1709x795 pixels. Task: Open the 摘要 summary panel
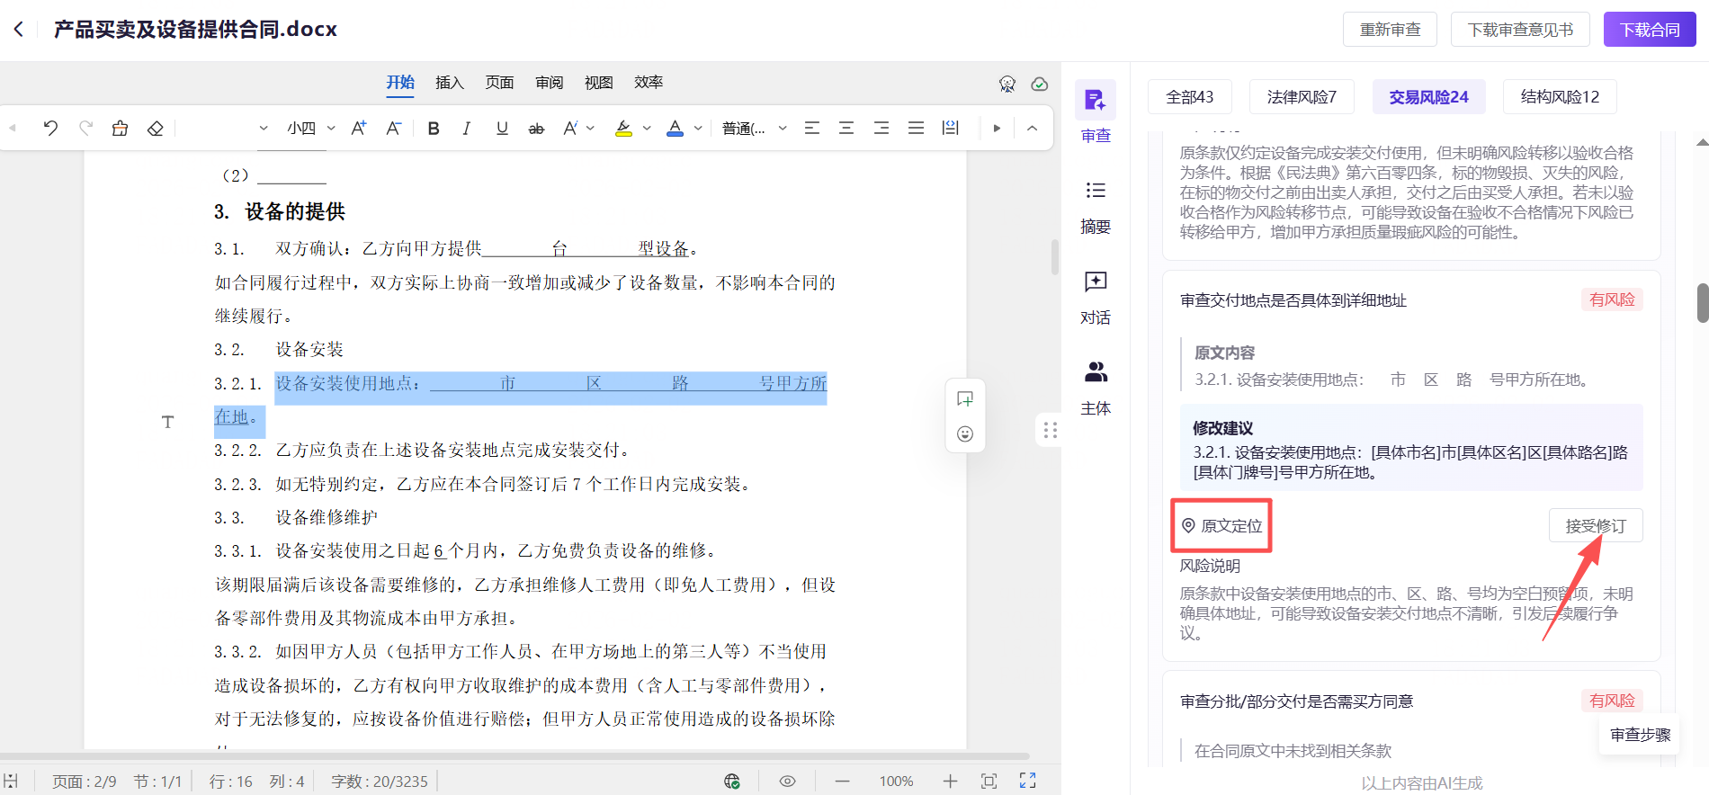pos(1096,207)
